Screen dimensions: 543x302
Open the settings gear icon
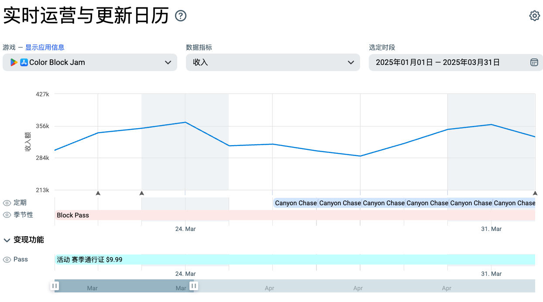tap(534, 16)
